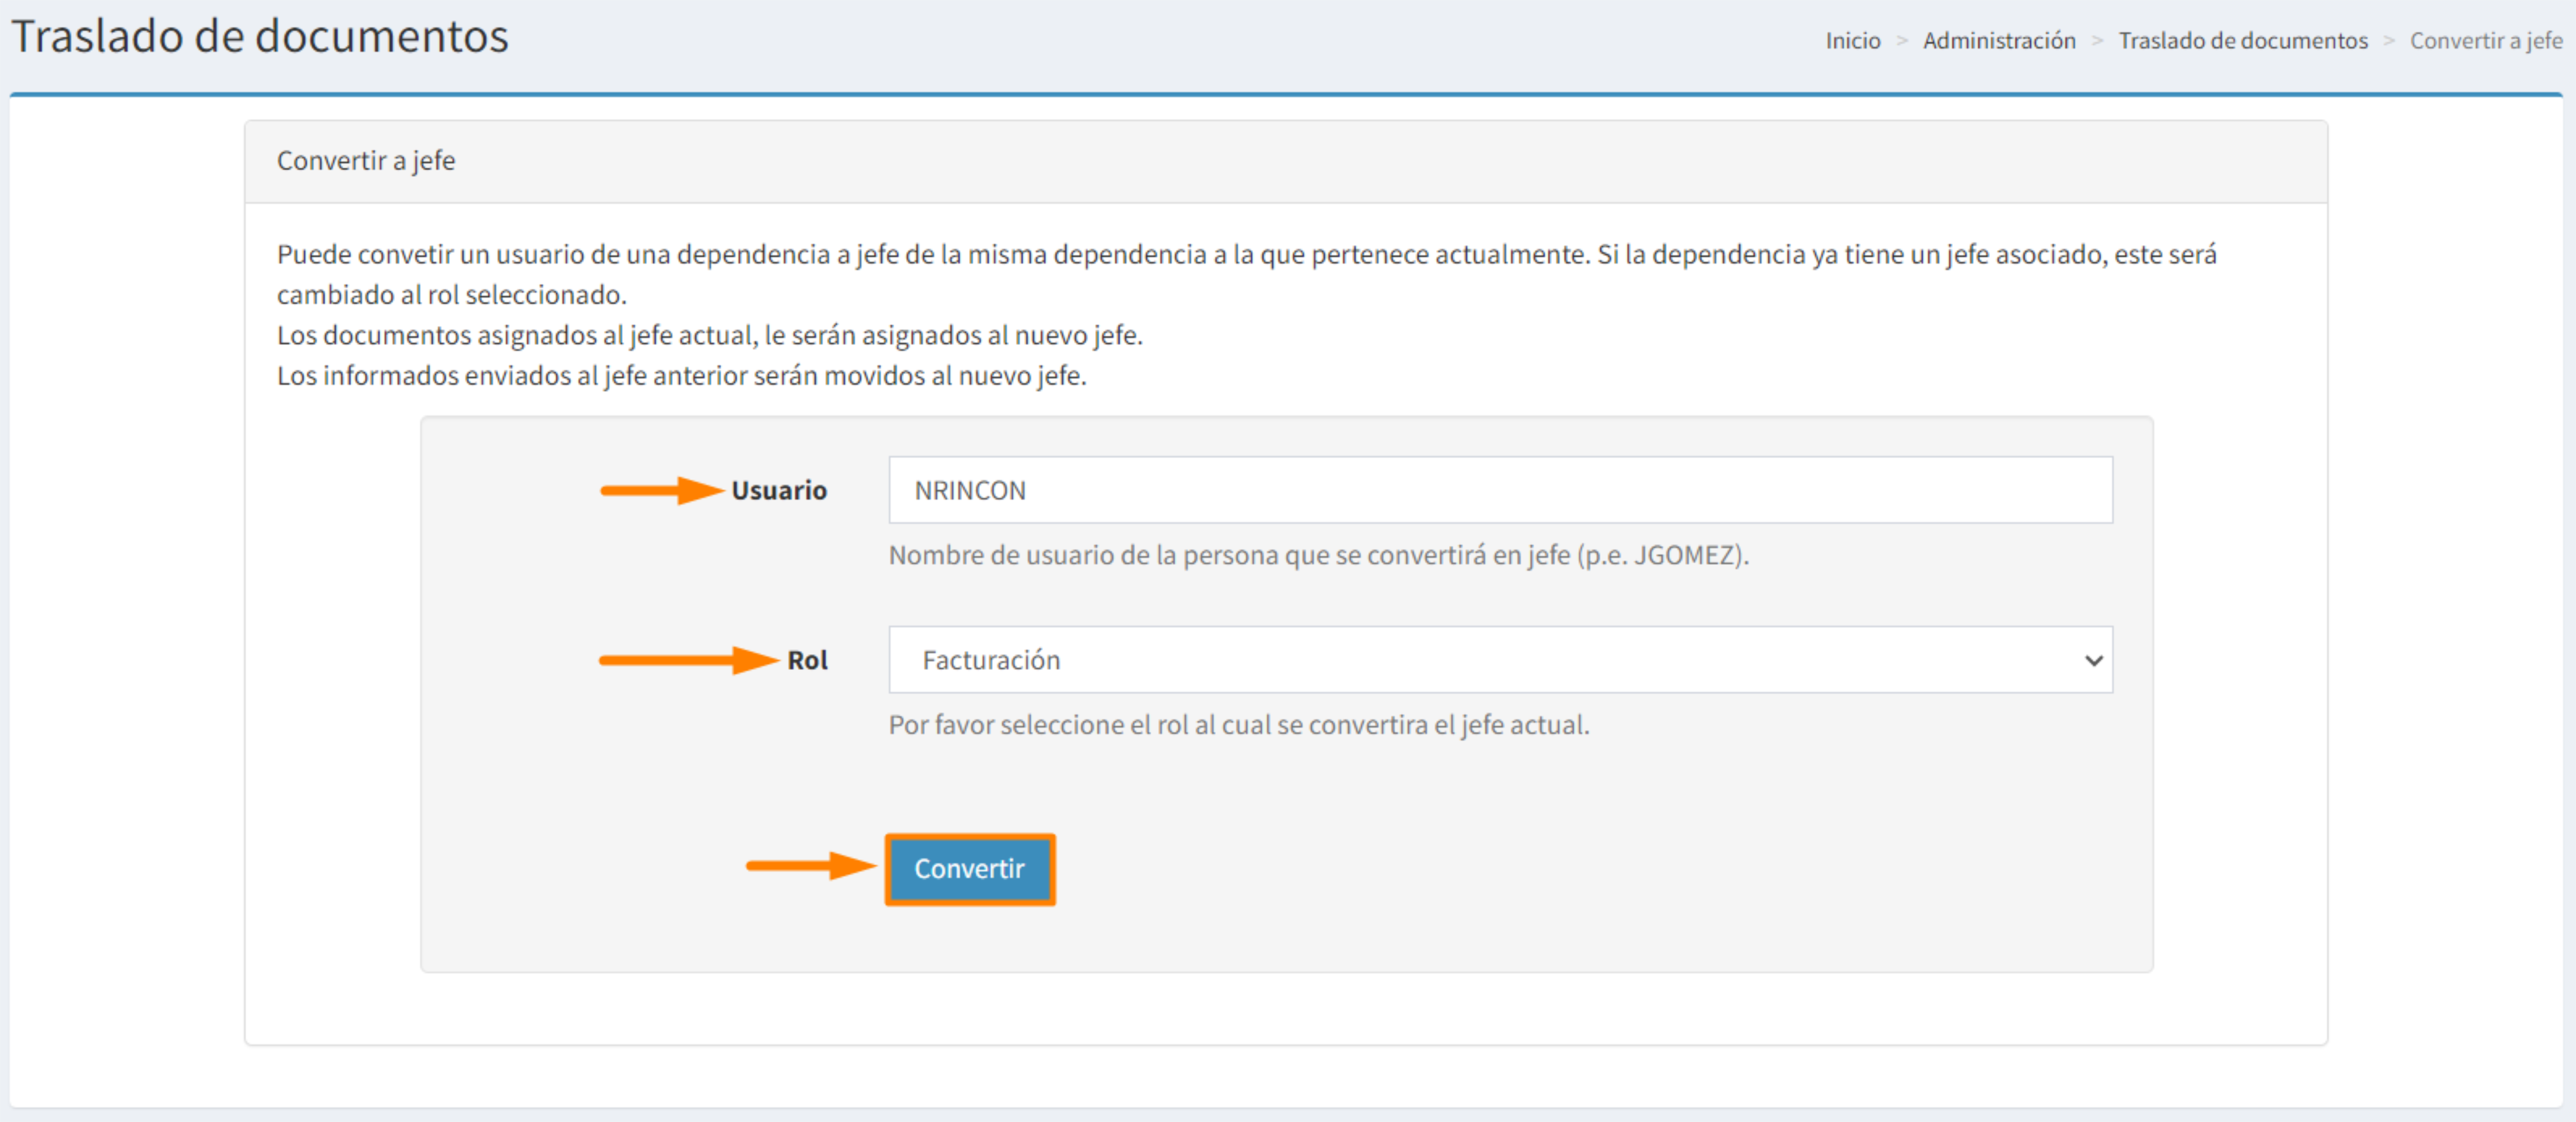Click the Rol field label
This screenshot has height=1122, width=2576.
807,660
